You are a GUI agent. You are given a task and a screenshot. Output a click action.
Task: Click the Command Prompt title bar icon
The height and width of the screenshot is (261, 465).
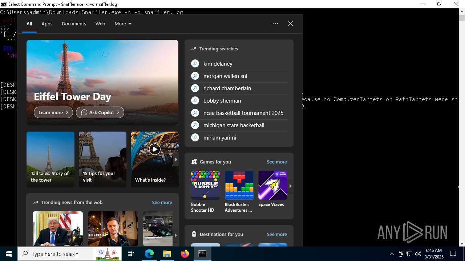click(x=4, y=4)
